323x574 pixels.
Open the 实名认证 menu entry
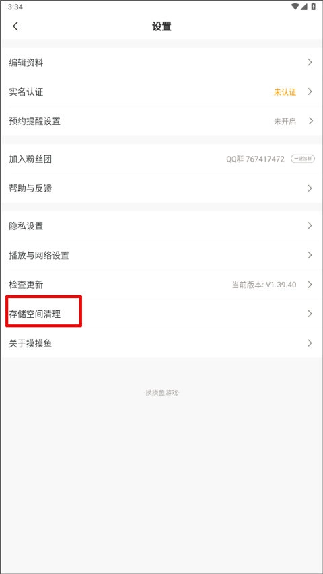pyautogui.click(x=161, y=92)
